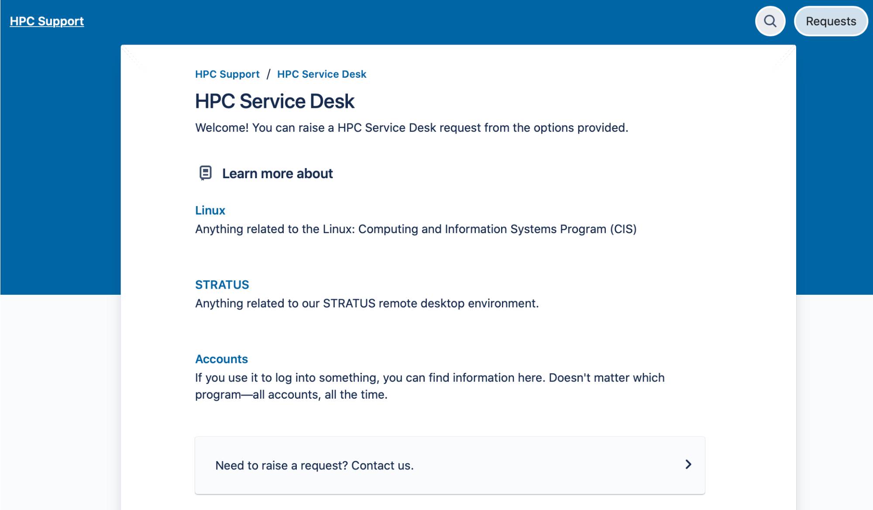Open the Accounts knowledge category
Image resolution: width=873 pixels, height=510 pixels.
[221, 359]
